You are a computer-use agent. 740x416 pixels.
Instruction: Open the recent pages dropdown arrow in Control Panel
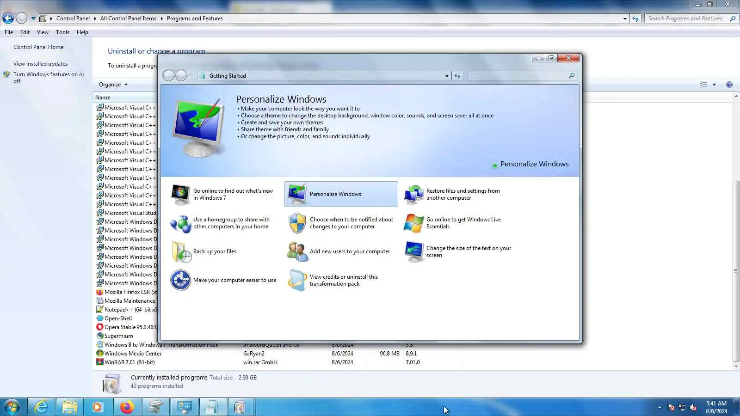point(33,18)
